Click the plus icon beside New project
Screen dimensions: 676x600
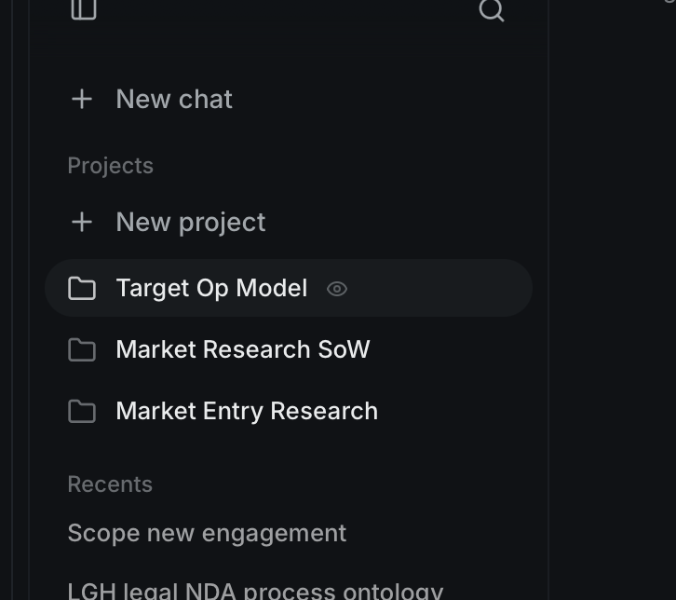pos(82,222)
